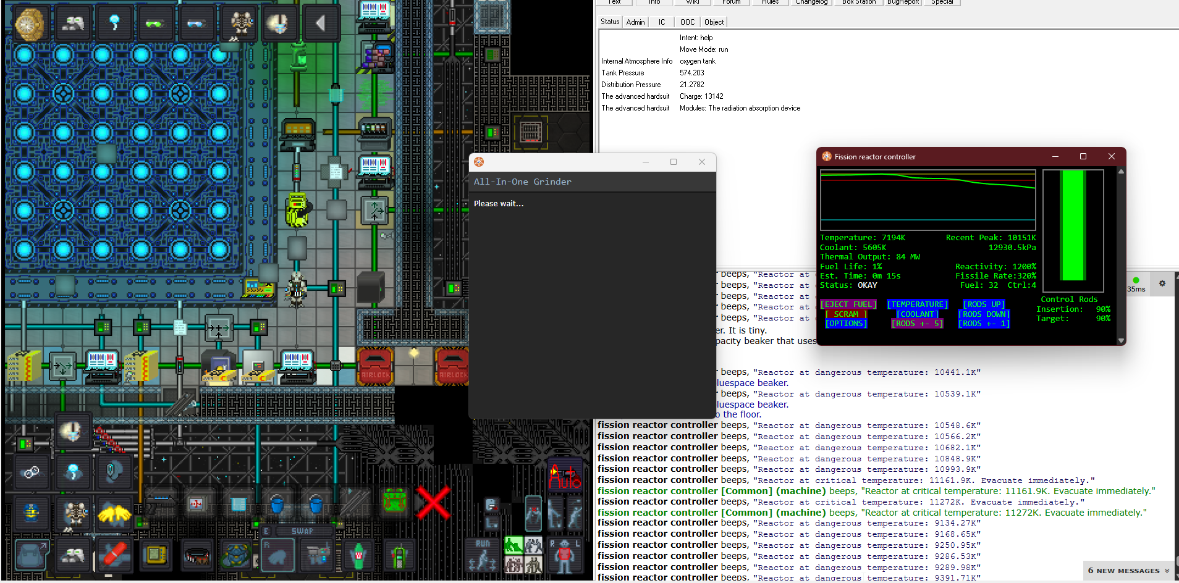Click the blue goggles action button
The image size is (1179, 583).
tap(196, 24)
